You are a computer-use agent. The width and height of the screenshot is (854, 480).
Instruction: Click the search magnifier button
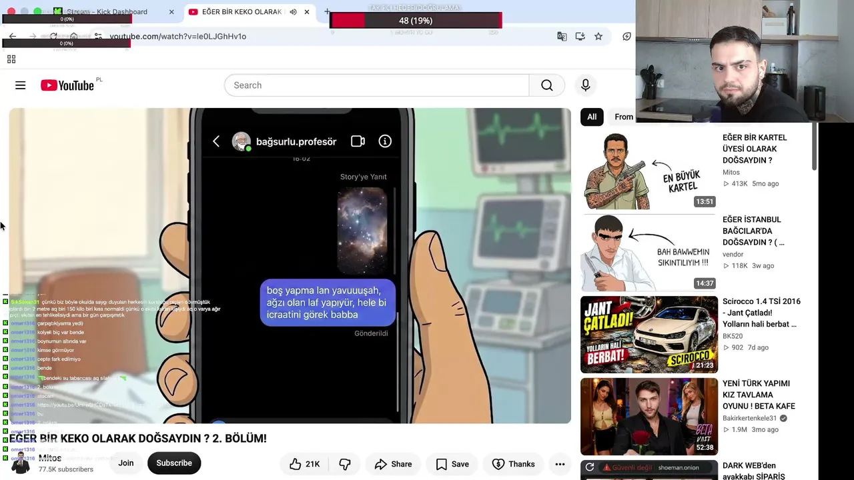click(547, 85)
